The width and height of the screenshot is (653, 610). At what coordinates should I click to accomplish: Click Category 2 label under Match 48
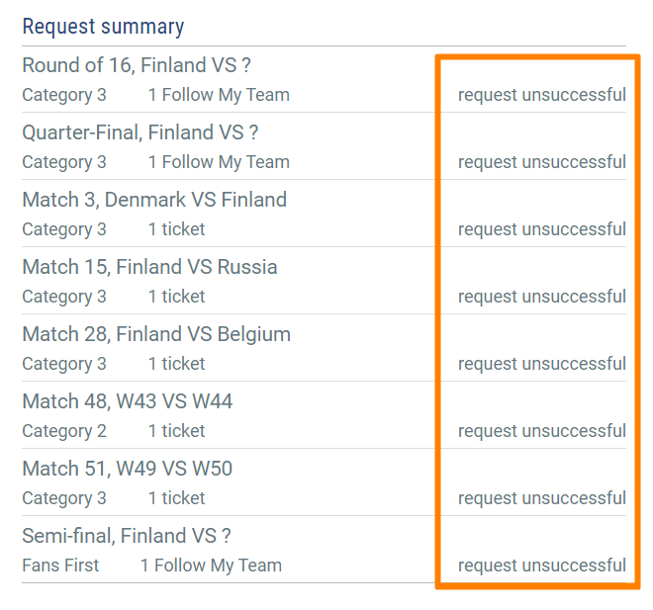(64, 431)
